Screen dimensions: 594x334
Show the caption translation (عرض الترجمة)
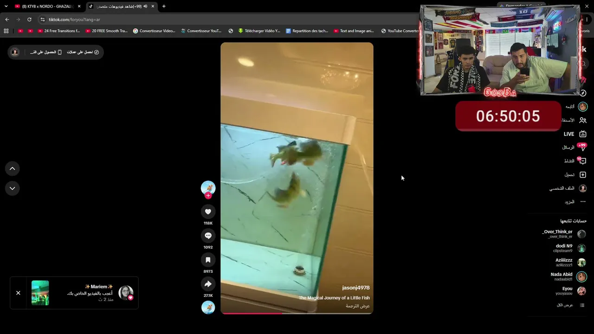(358, 306)
